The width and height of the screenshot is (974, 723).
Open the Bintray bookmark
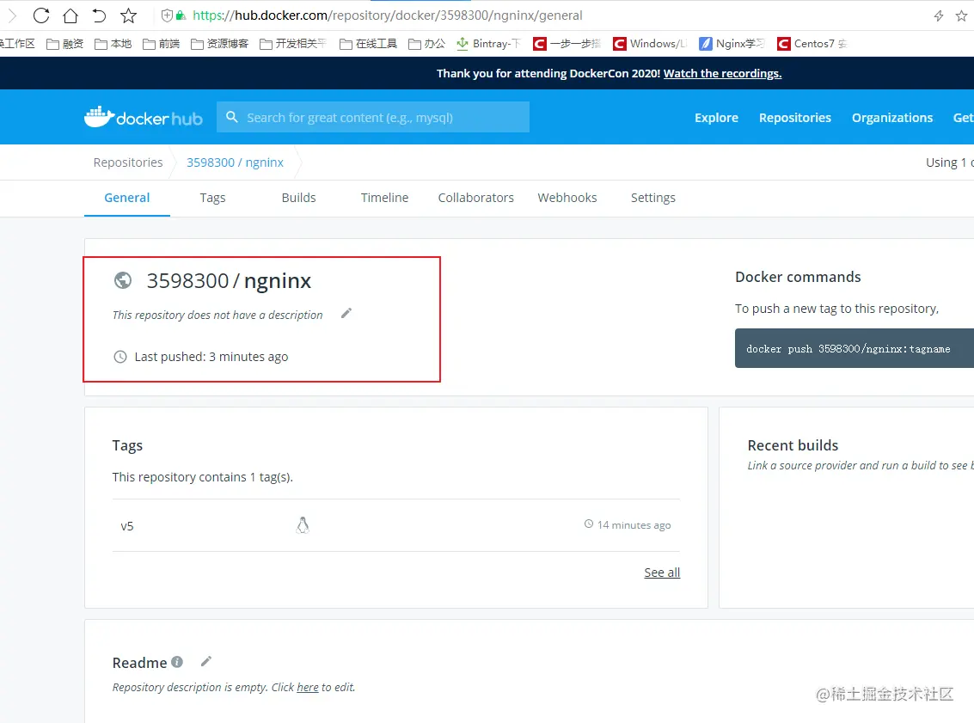tap(488, 44)
